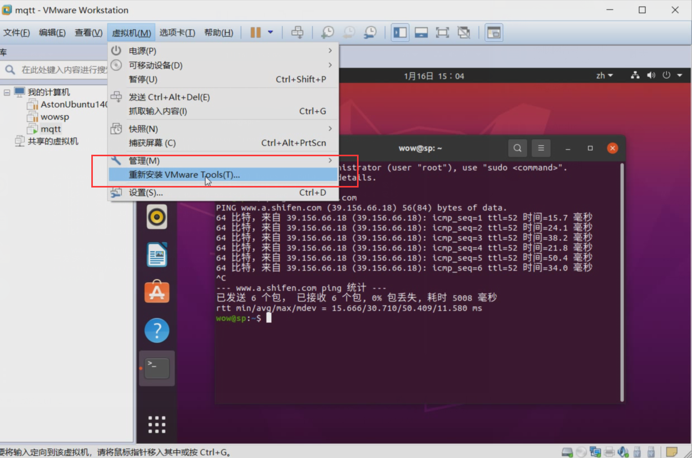Viewport: 692px width, 458px height.
Task: Click the CD/DVD status bar icon
Action: [581, 452]
